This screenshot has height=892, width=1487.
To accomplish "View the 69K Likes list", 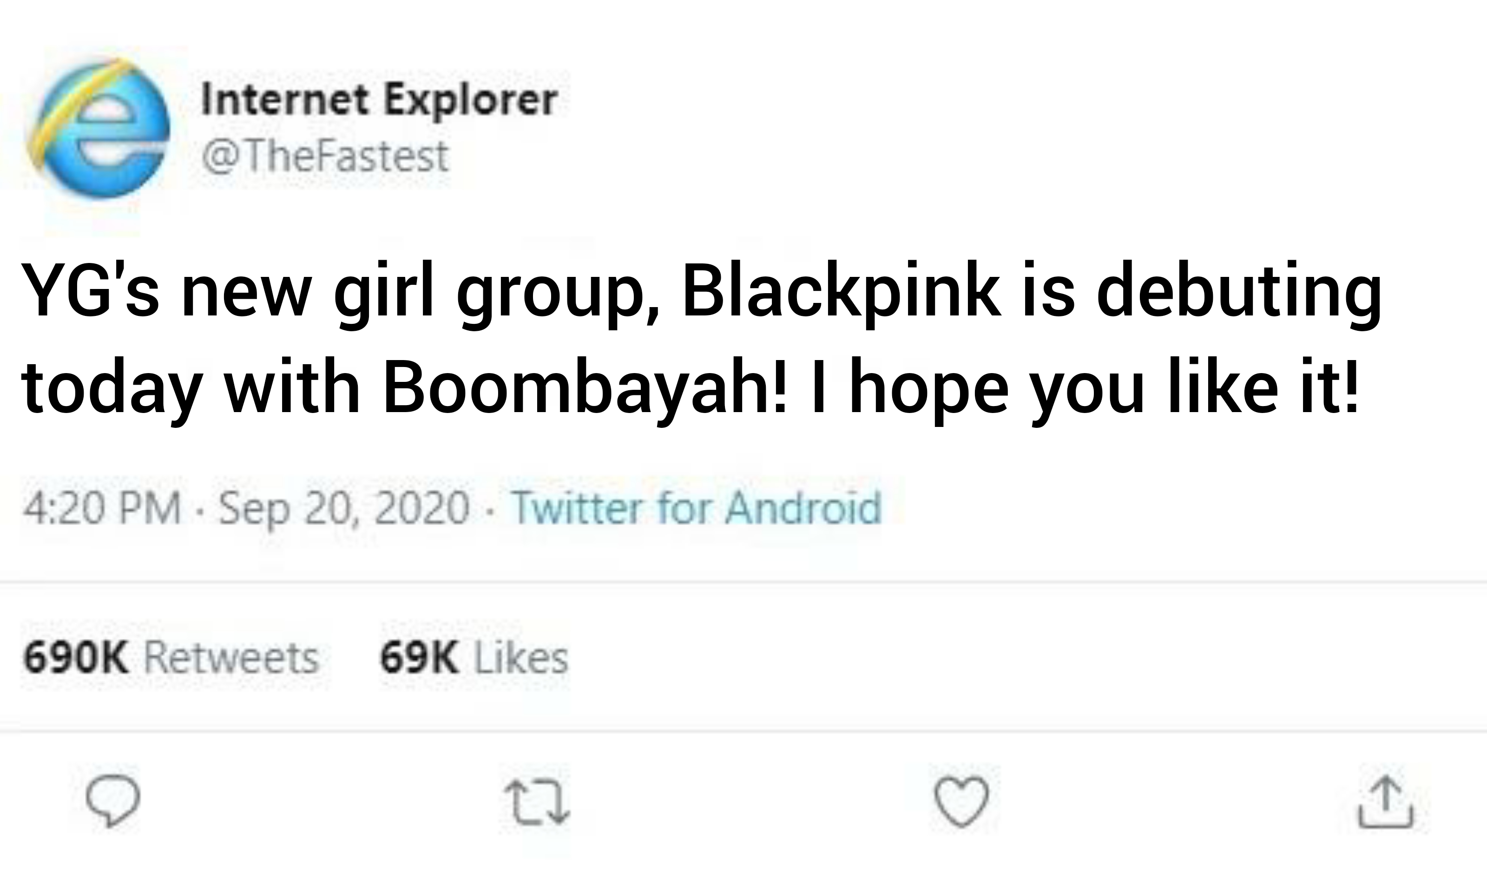I will click(474, 657).
